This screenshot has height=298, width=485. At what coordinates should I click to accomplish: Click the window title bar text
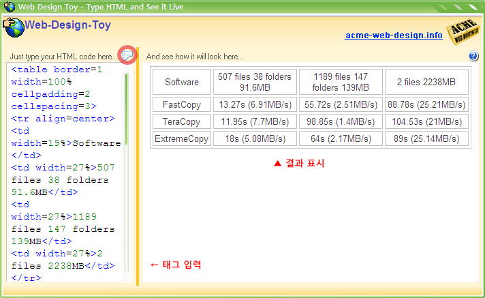pos(101,7)
